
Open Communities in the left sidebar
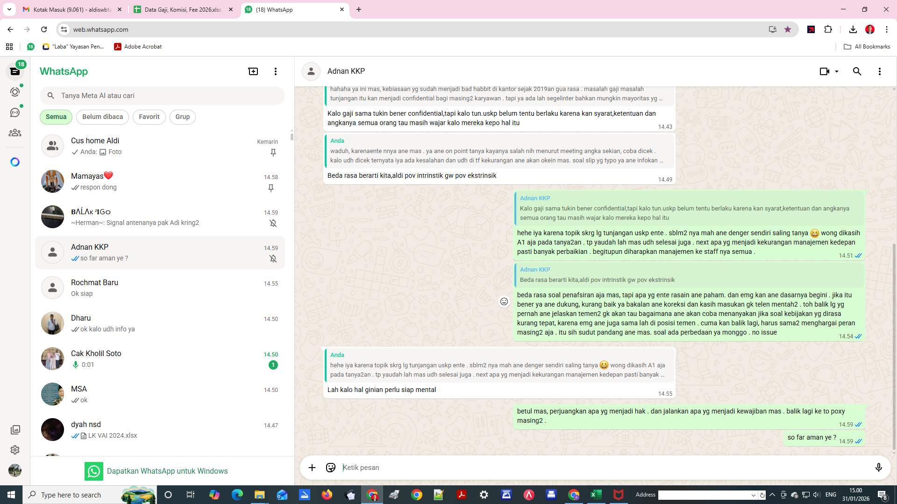[15, 133]
